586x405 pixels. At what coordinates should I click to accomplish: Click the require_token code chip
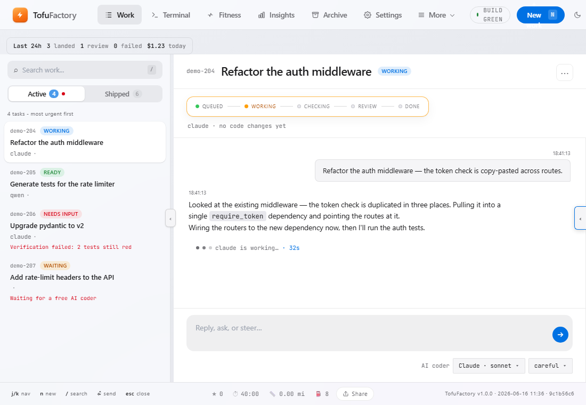pos(237,216)
